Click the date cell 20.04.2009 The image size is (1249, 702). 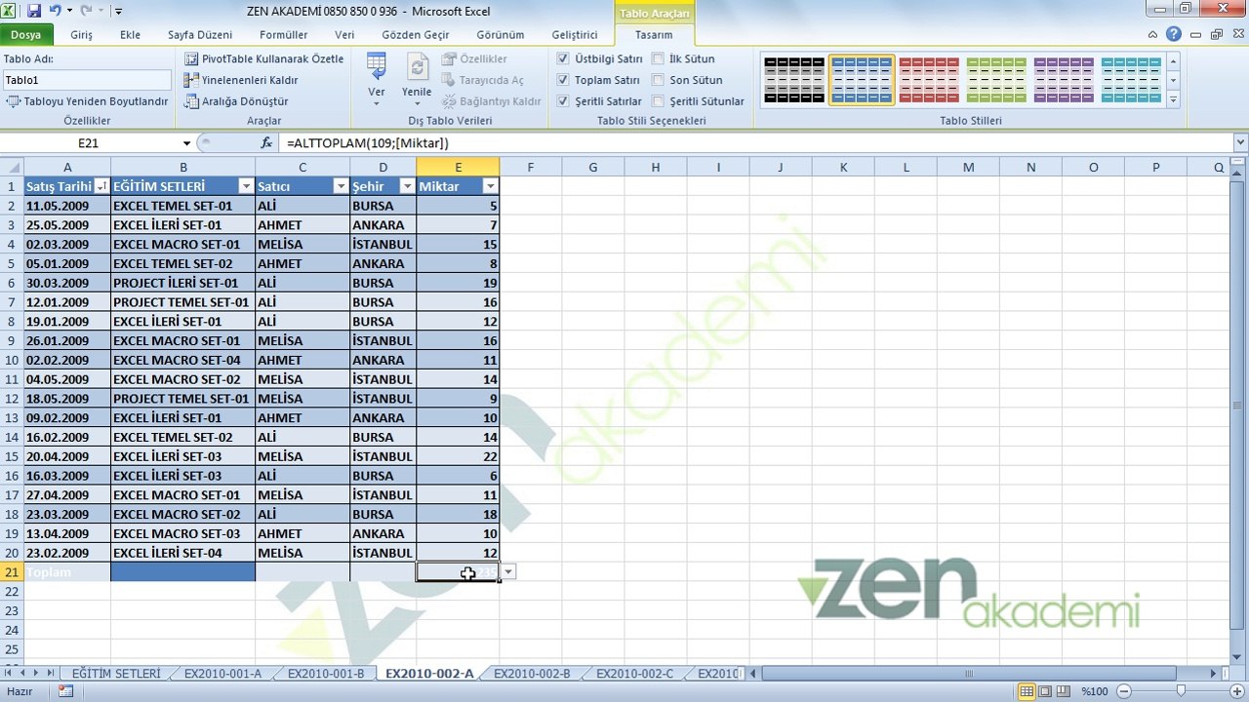point(67,456)
